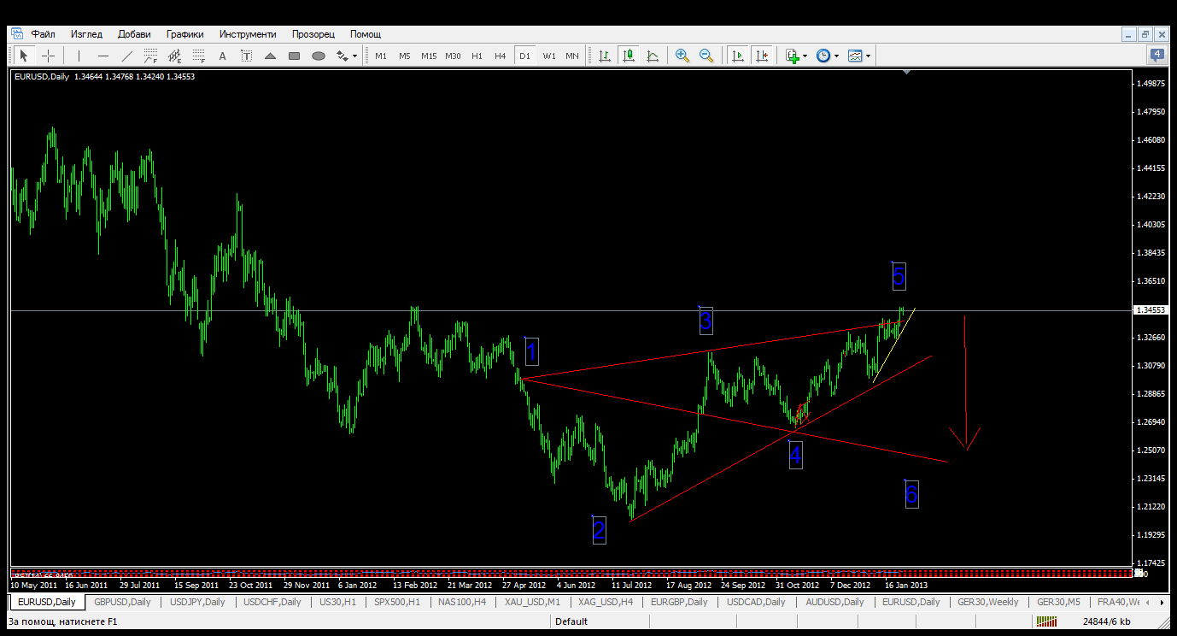
Task: Pick the triangle shape tool
Action: (270, 56)
